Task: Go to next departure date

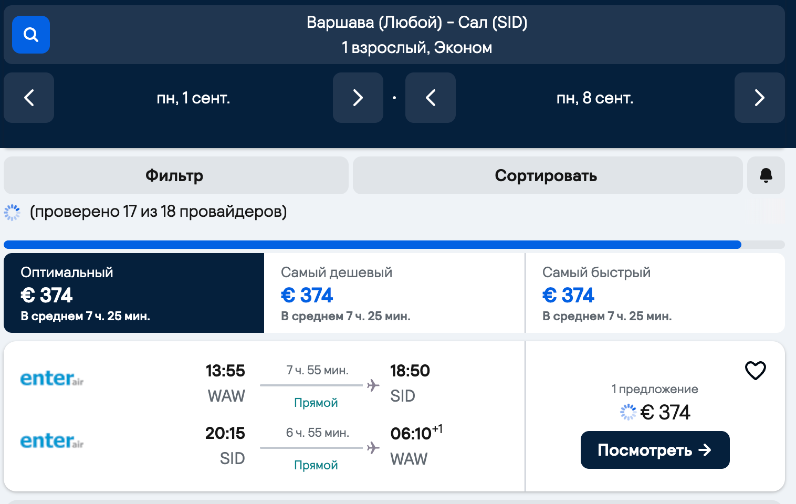Action: coord(358,98)
